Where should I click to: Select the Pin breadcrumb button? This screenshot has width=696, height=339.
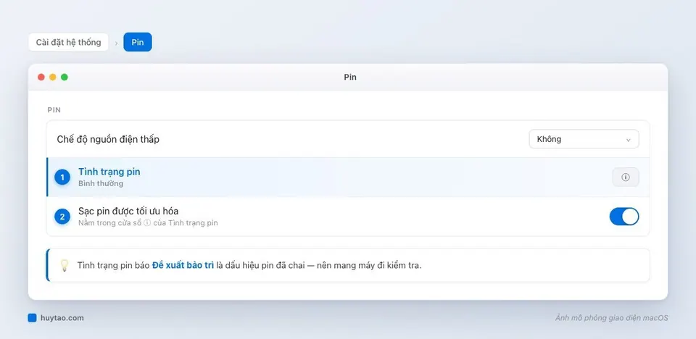coord(138,42)
